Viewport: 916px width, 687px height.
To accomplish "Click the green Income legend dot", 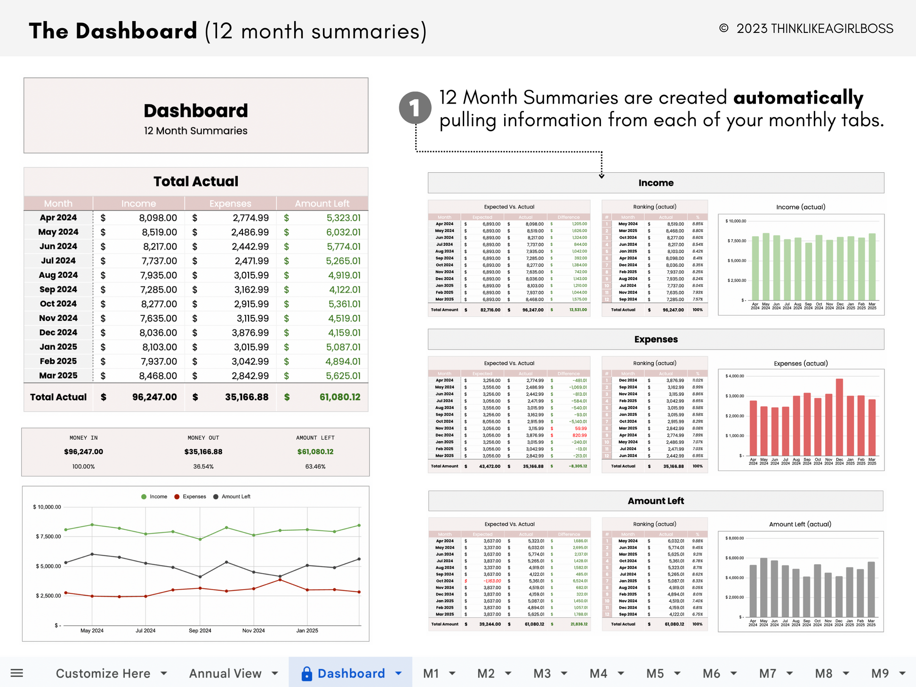I will (144, 497).
